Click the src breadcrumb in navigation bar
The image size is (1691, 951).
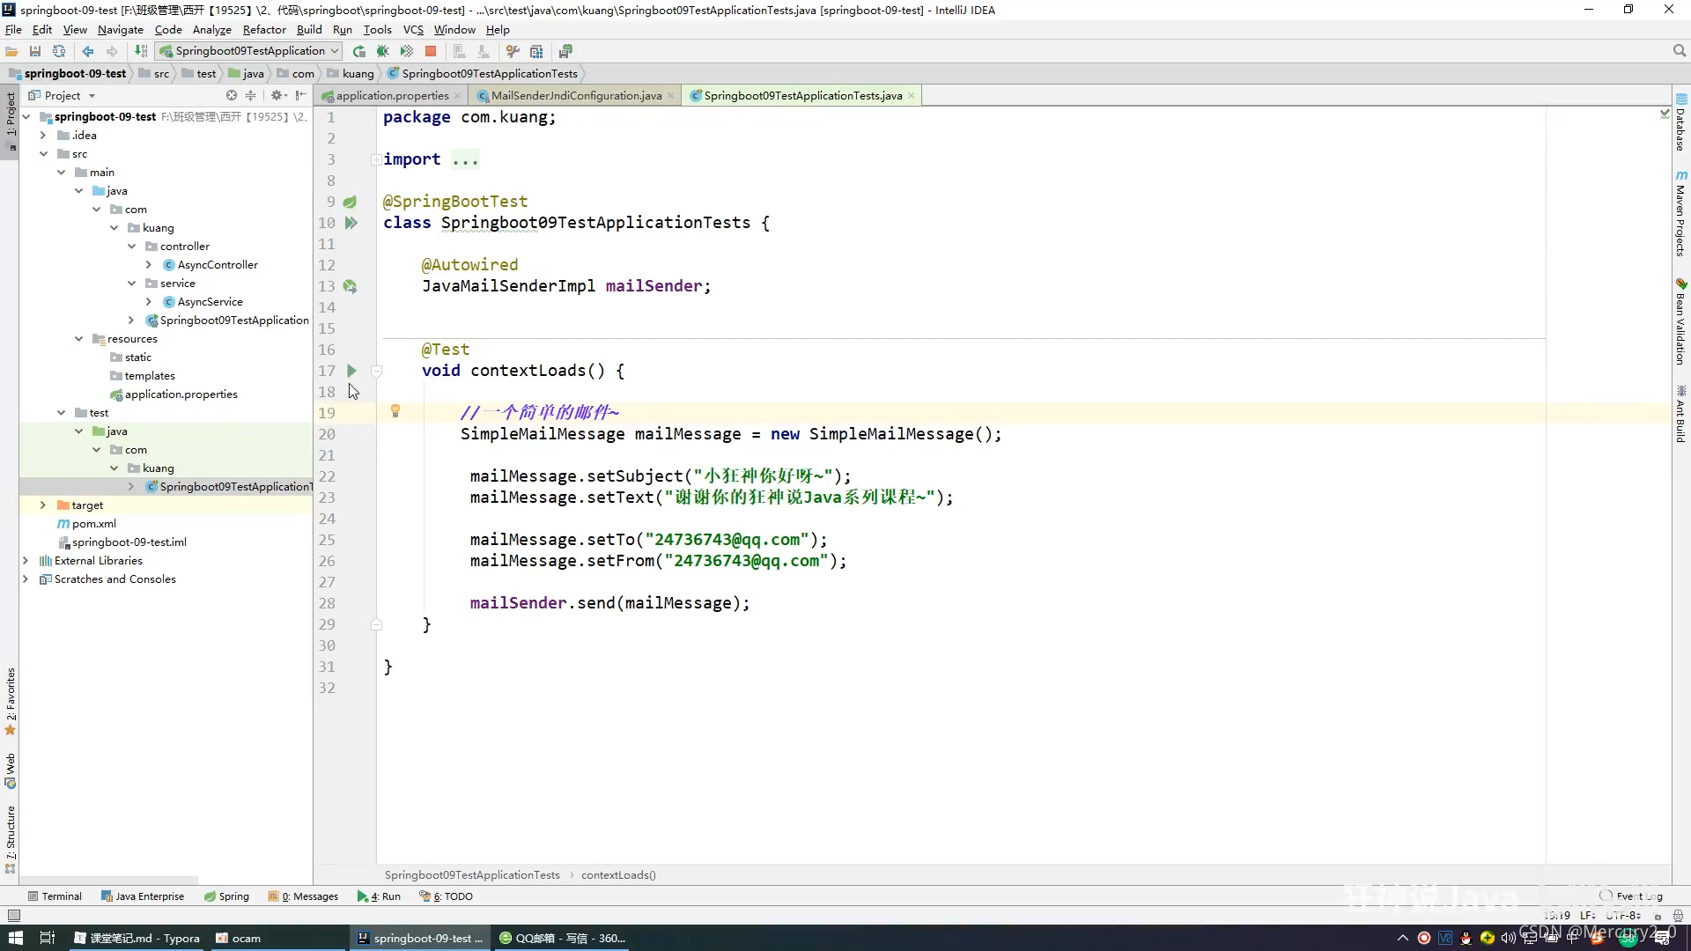coord(154,73)
